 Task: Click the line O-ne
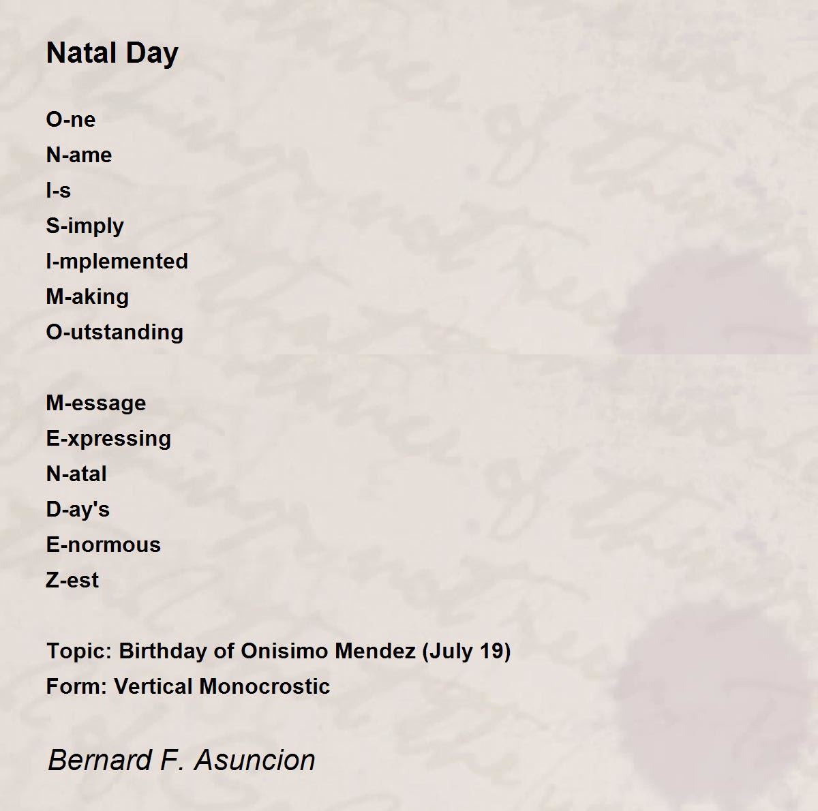71,119
